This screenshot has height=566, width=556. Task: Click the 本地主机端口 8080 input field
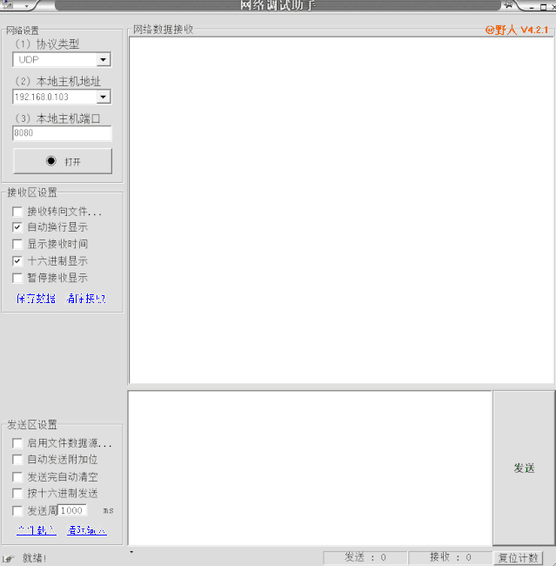pyautogui.click(x=62, y=133)
